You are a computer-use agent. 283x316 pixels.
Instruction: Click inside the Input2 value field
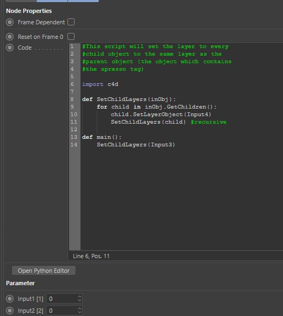pyautogui.click(x=62, y=311)
